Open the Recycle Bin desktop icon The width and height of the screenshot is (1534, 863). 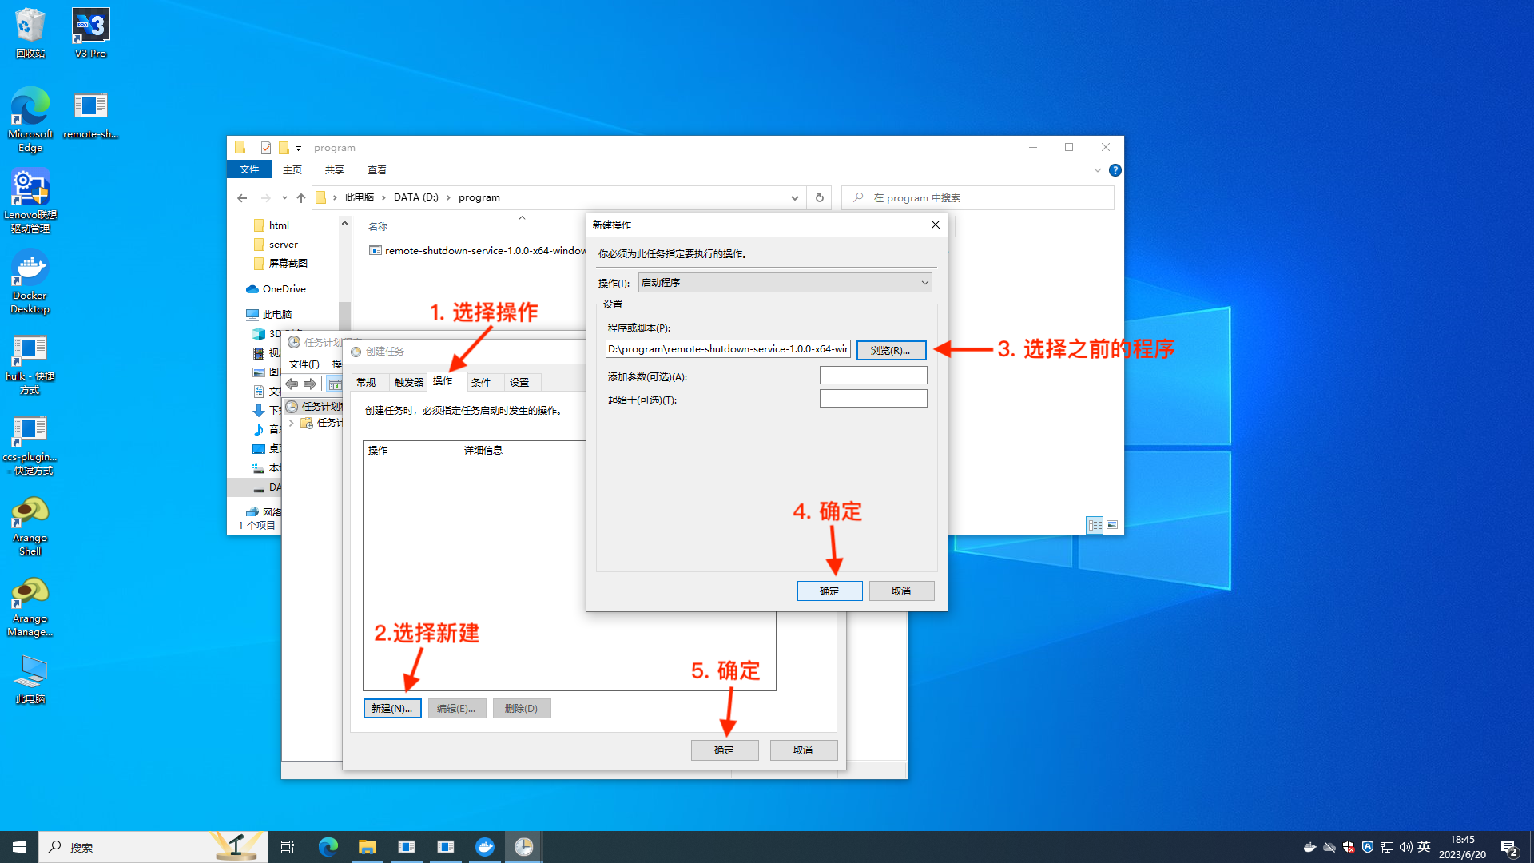[30, 32]
